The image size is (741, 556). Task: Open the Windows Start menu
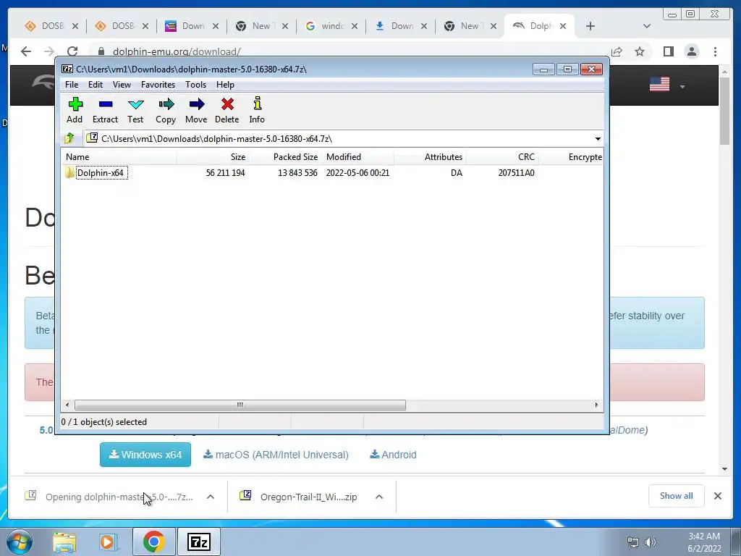[x=20, y=542]
